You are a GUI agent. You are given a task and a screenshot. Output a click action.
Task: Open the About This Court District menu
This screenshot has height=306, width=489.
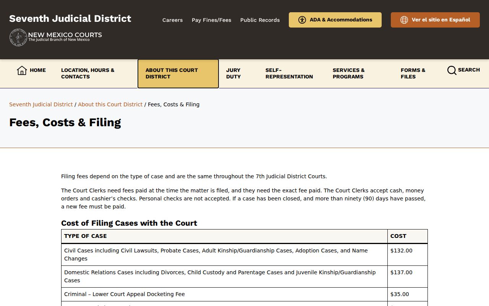click(x=178, y=73)
